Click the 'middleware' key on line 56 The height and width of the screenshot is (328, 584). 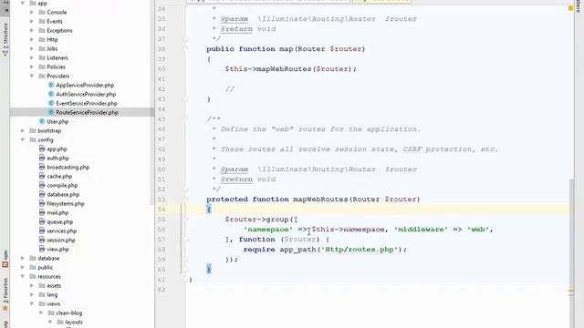(x=421, y=230)
